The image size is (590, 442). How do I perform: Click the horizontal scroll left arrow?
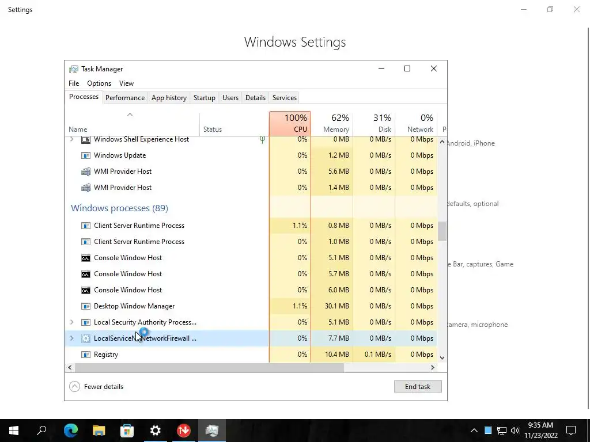click(x=70, y=368)
